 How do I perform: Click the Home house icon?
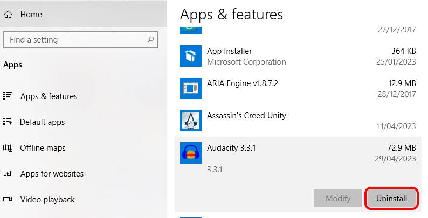pyautogui.click(x=8, y=14)
